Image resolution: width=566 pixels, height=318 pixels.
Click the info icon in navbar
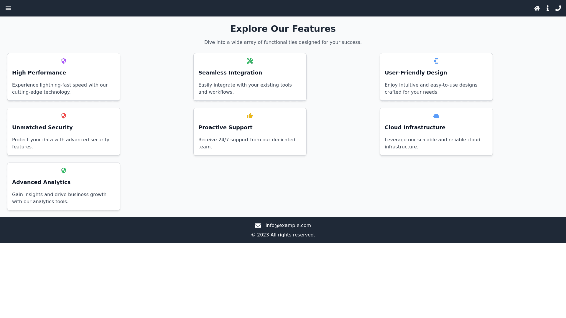click(x=547, y=8)
